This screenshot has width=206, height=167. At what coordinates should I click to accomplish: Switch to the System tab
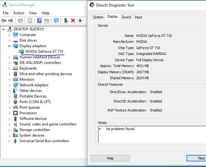98,17
